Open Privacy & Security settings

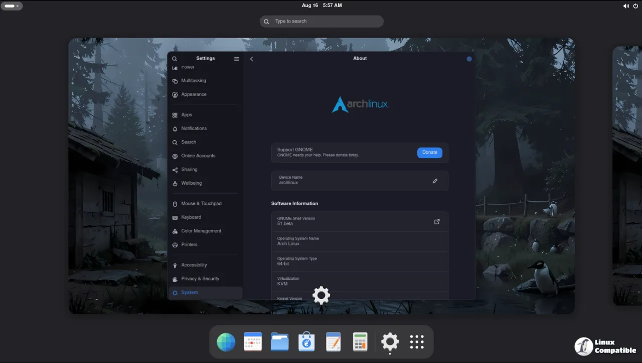205,279
